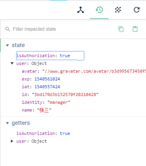Click the exp key label
This screenshot has height=166, width=146.
click(x=26, y=79)
